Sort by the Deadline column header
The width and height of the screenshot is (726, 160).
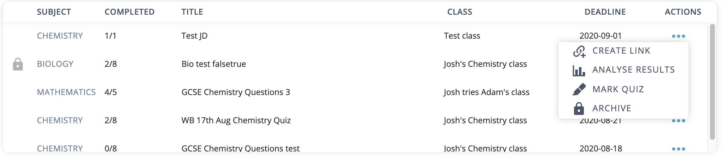[x=605, y=12]
